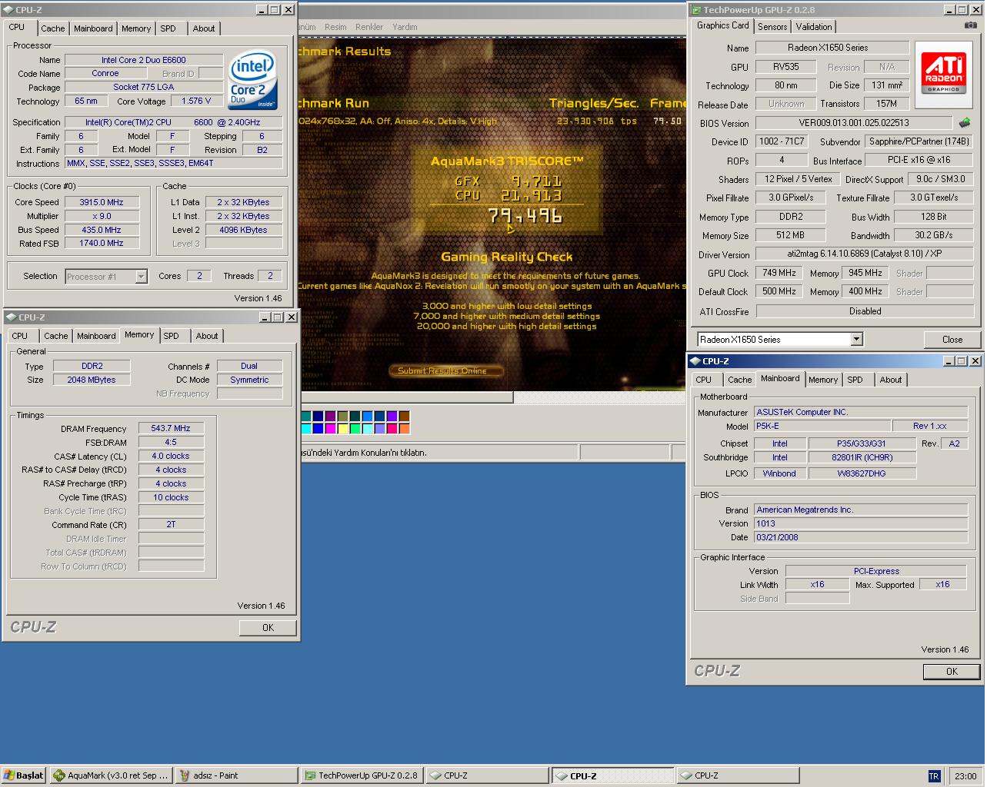Click the Southbridge 82801IR (ICH9R) field
Image resolution: width=987 pixels, height=787 pixels.
(x=862, y=457)
